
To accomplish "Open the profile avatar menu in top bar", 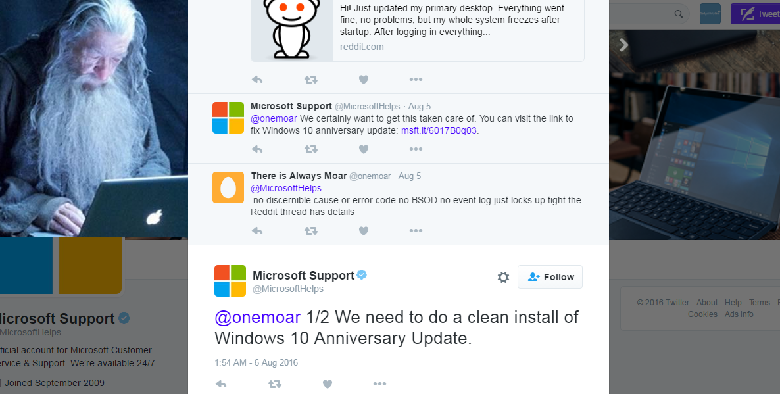I will 710,14.
